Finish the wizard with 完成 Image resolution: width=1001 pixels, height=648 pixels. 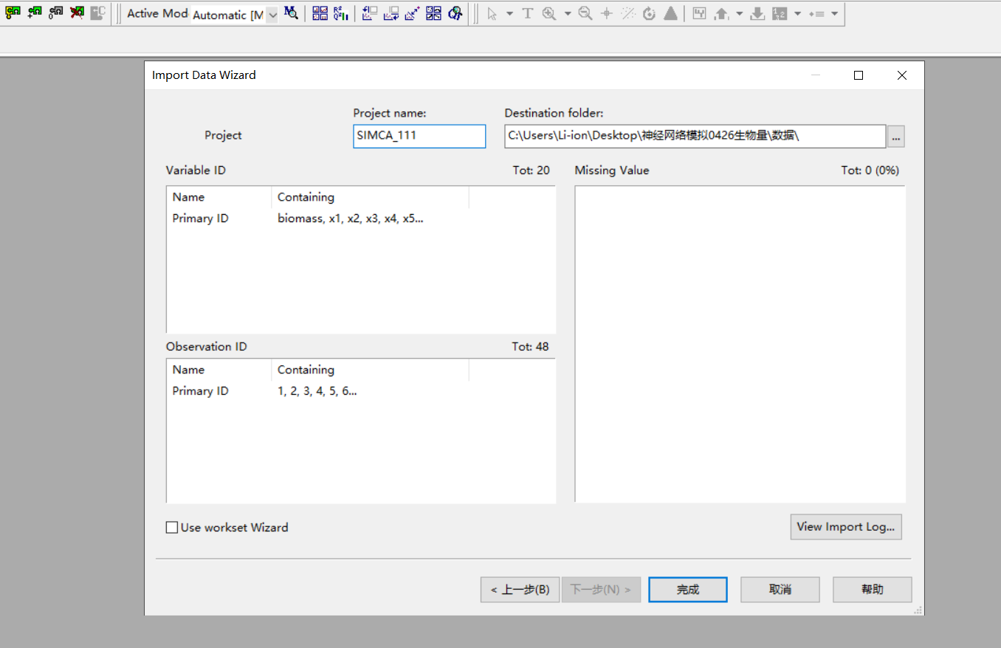[688, 590]
